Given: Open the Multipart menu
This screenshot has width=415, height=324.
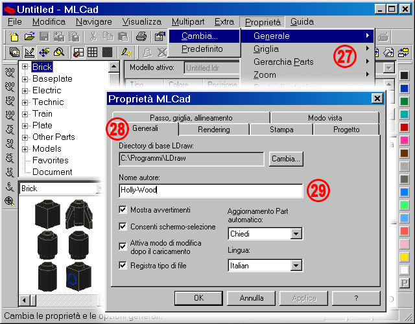Looking at the screenshot, I should tap(188, 21).
